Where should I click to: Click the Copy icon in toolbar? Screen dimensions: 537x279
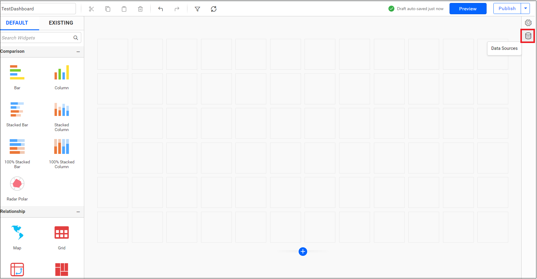pyautogui.click(x=108, y=9)
